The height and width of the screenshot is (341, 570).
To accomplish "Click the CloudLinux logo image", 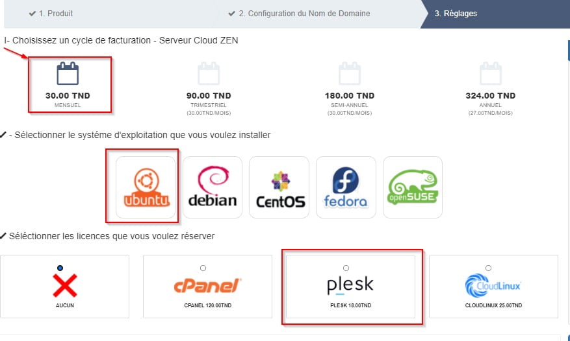I will (493, 286).
